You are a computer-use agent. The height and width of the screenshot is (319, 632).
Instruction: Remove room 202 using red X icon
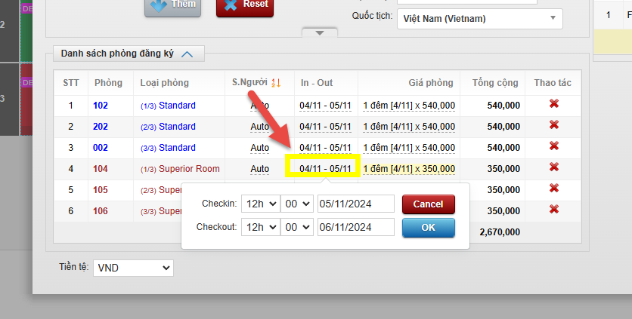[553, 125]
